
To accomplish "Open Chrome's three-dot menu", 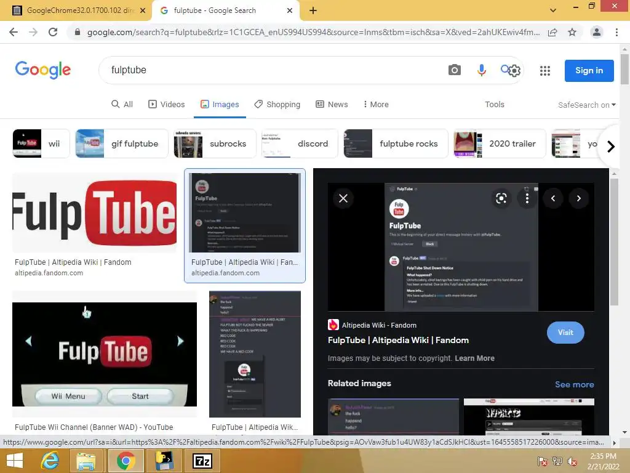I will point(616,32).
